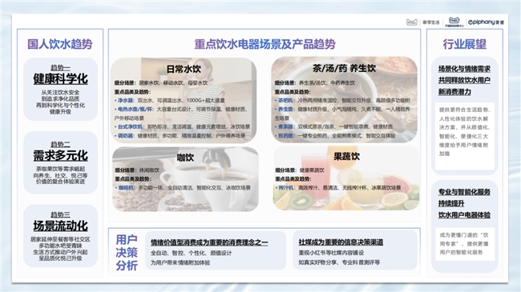Click the logo text between the two Tmall cat logos
This screenshot has height=292, width=521.
(431, 22)
